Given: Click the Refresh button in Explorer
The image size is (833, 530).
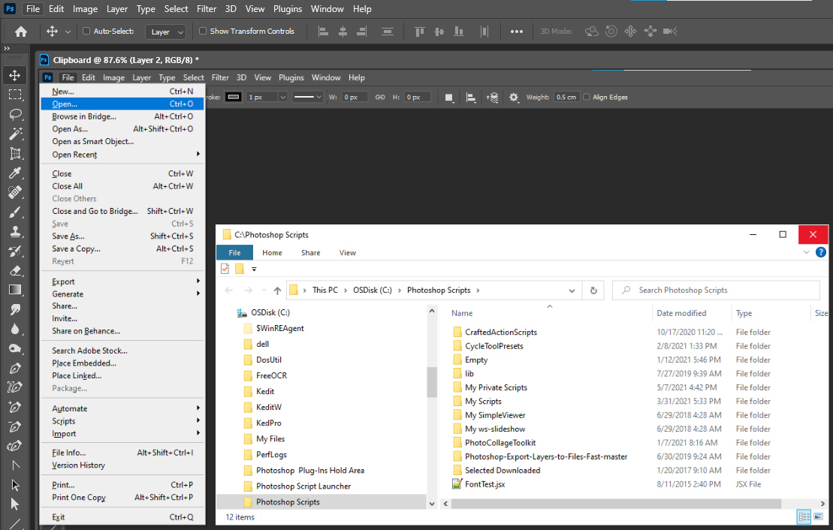Looking at the screenshot, I should point(593,291).
